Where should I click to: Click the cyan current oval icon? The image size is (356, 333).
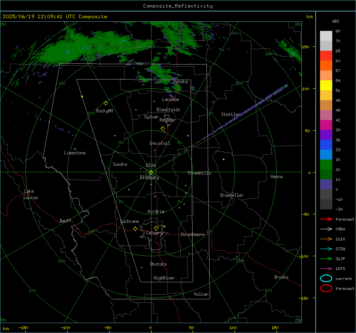click(x=326, y=278)
